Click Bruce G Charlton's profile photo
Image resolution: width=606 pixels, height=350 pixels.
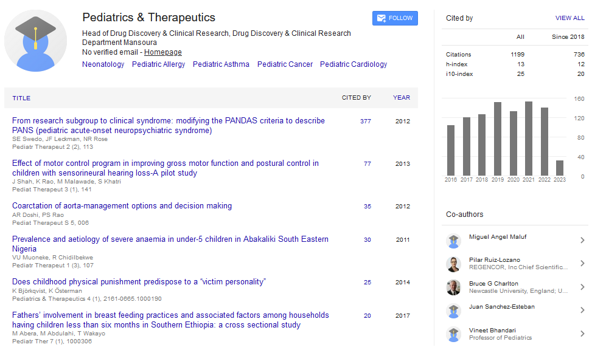tap(453, 287)
